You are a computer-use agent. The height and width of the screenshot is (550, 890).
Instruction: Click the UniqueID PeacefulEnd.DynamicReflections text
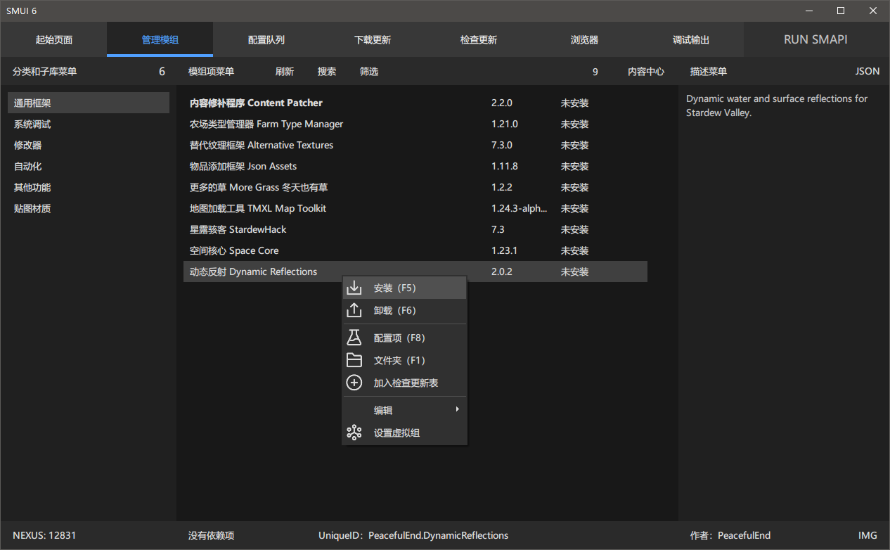413,535
